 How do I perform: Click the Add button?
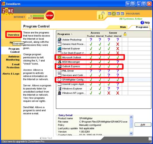143,125
